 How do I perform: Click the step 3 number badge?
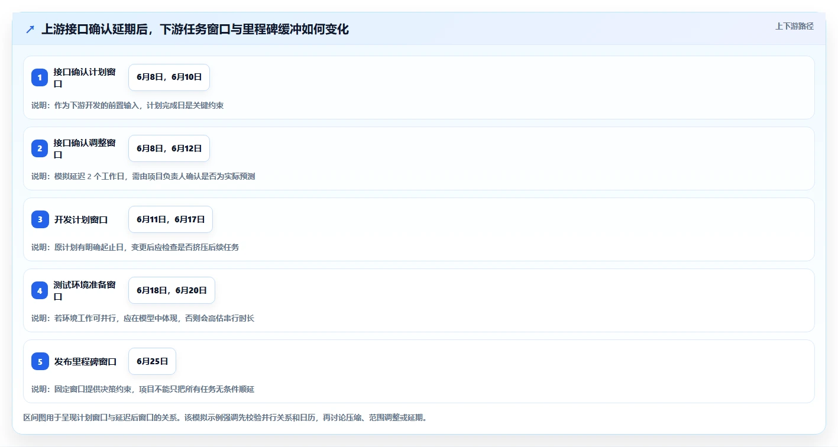(x=40, y=219)
